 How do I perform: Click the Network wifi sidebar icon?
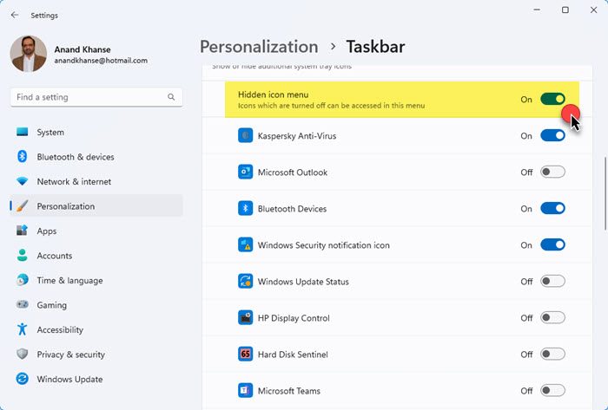pos(23,181)
